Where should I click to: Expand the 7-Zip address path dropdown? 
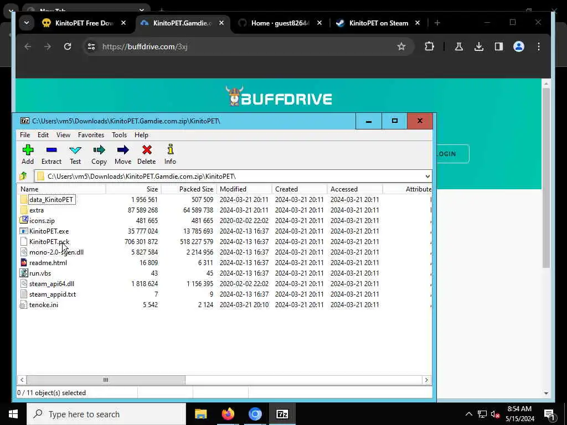point(427,177)
